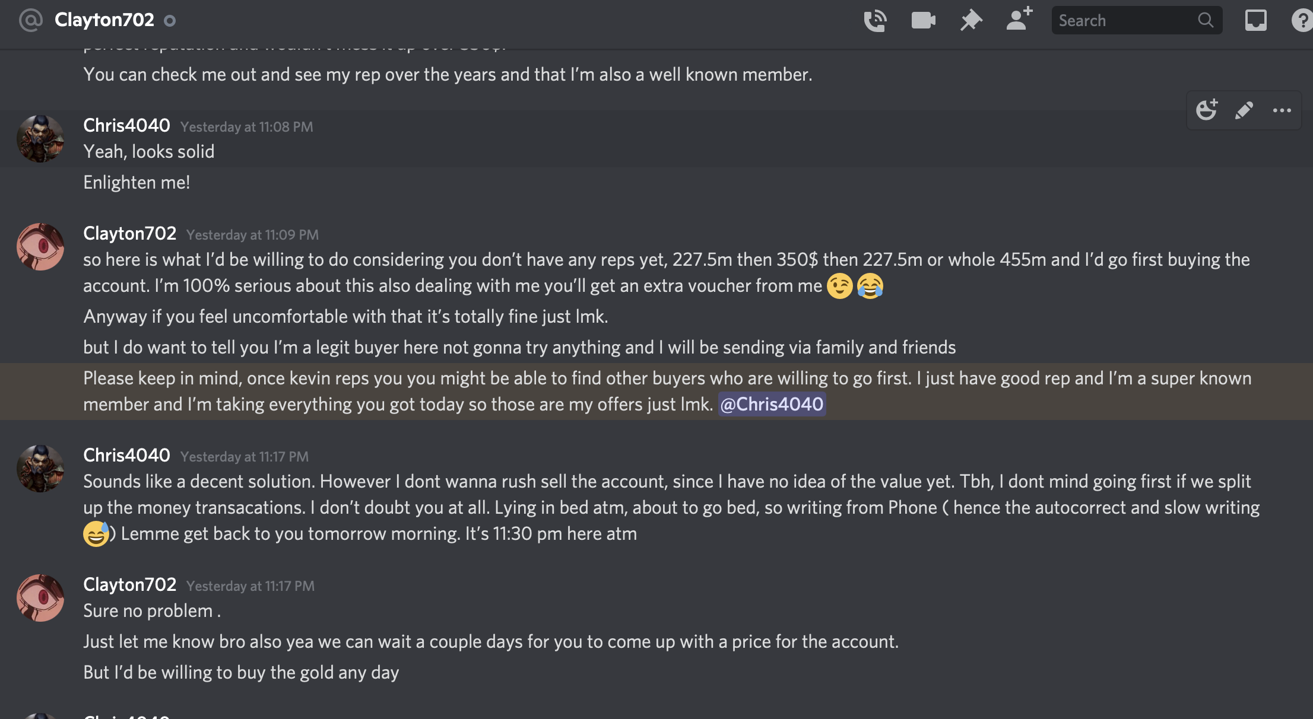Screen dimensions: 1313x719
Task: Click the @Chris4040 mention
Action: coord(772,405)
